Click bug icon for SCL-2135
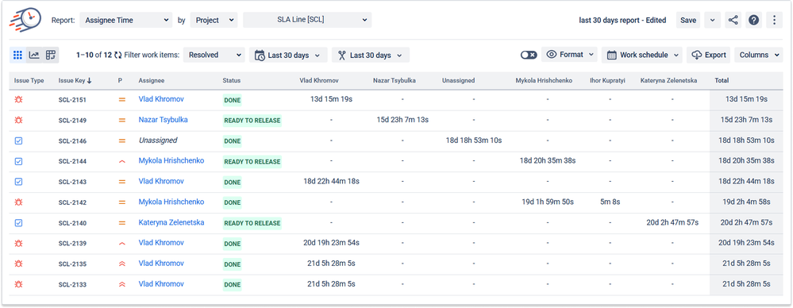The width and height of the screenshot is (793, 308). 19,264
